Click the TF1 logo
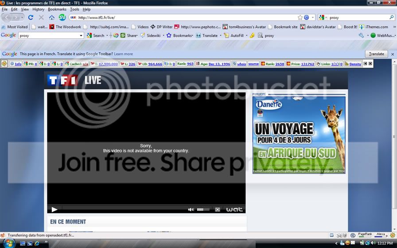The image size is (397, 248). [x=62, y=81]
